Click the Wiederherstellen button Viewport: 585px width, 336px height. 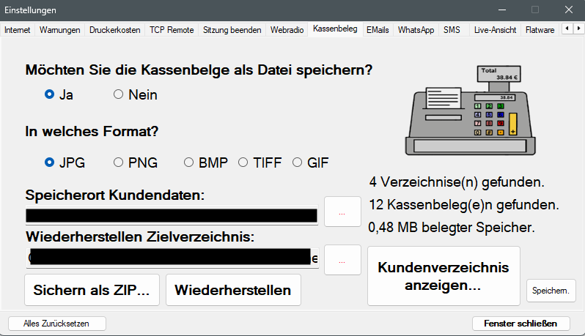click(x=233, y=290)
